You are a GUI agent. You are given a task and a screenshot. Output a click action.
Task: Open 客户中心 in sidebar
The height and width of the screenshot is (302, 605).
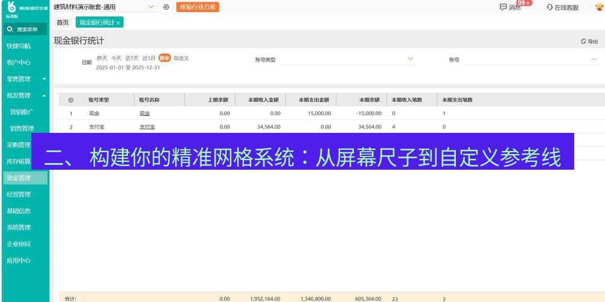point(19,63)
